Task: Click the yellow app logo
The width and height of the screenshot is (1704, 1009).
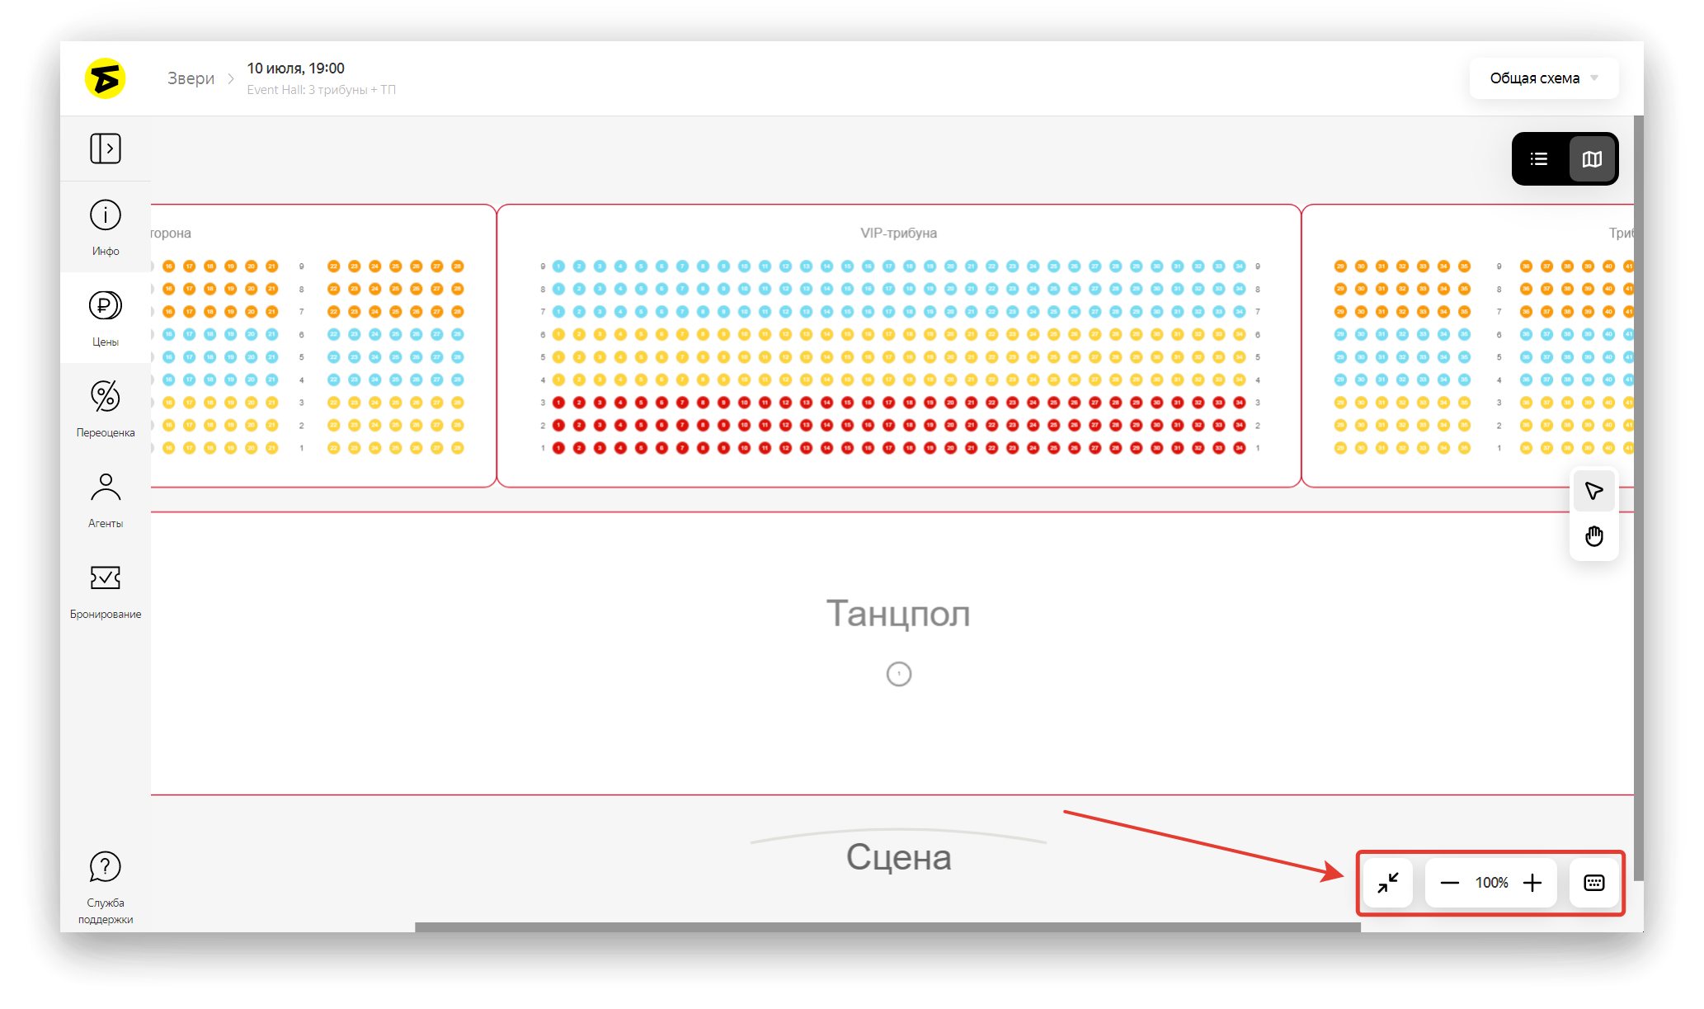Action: coord(106,78)
